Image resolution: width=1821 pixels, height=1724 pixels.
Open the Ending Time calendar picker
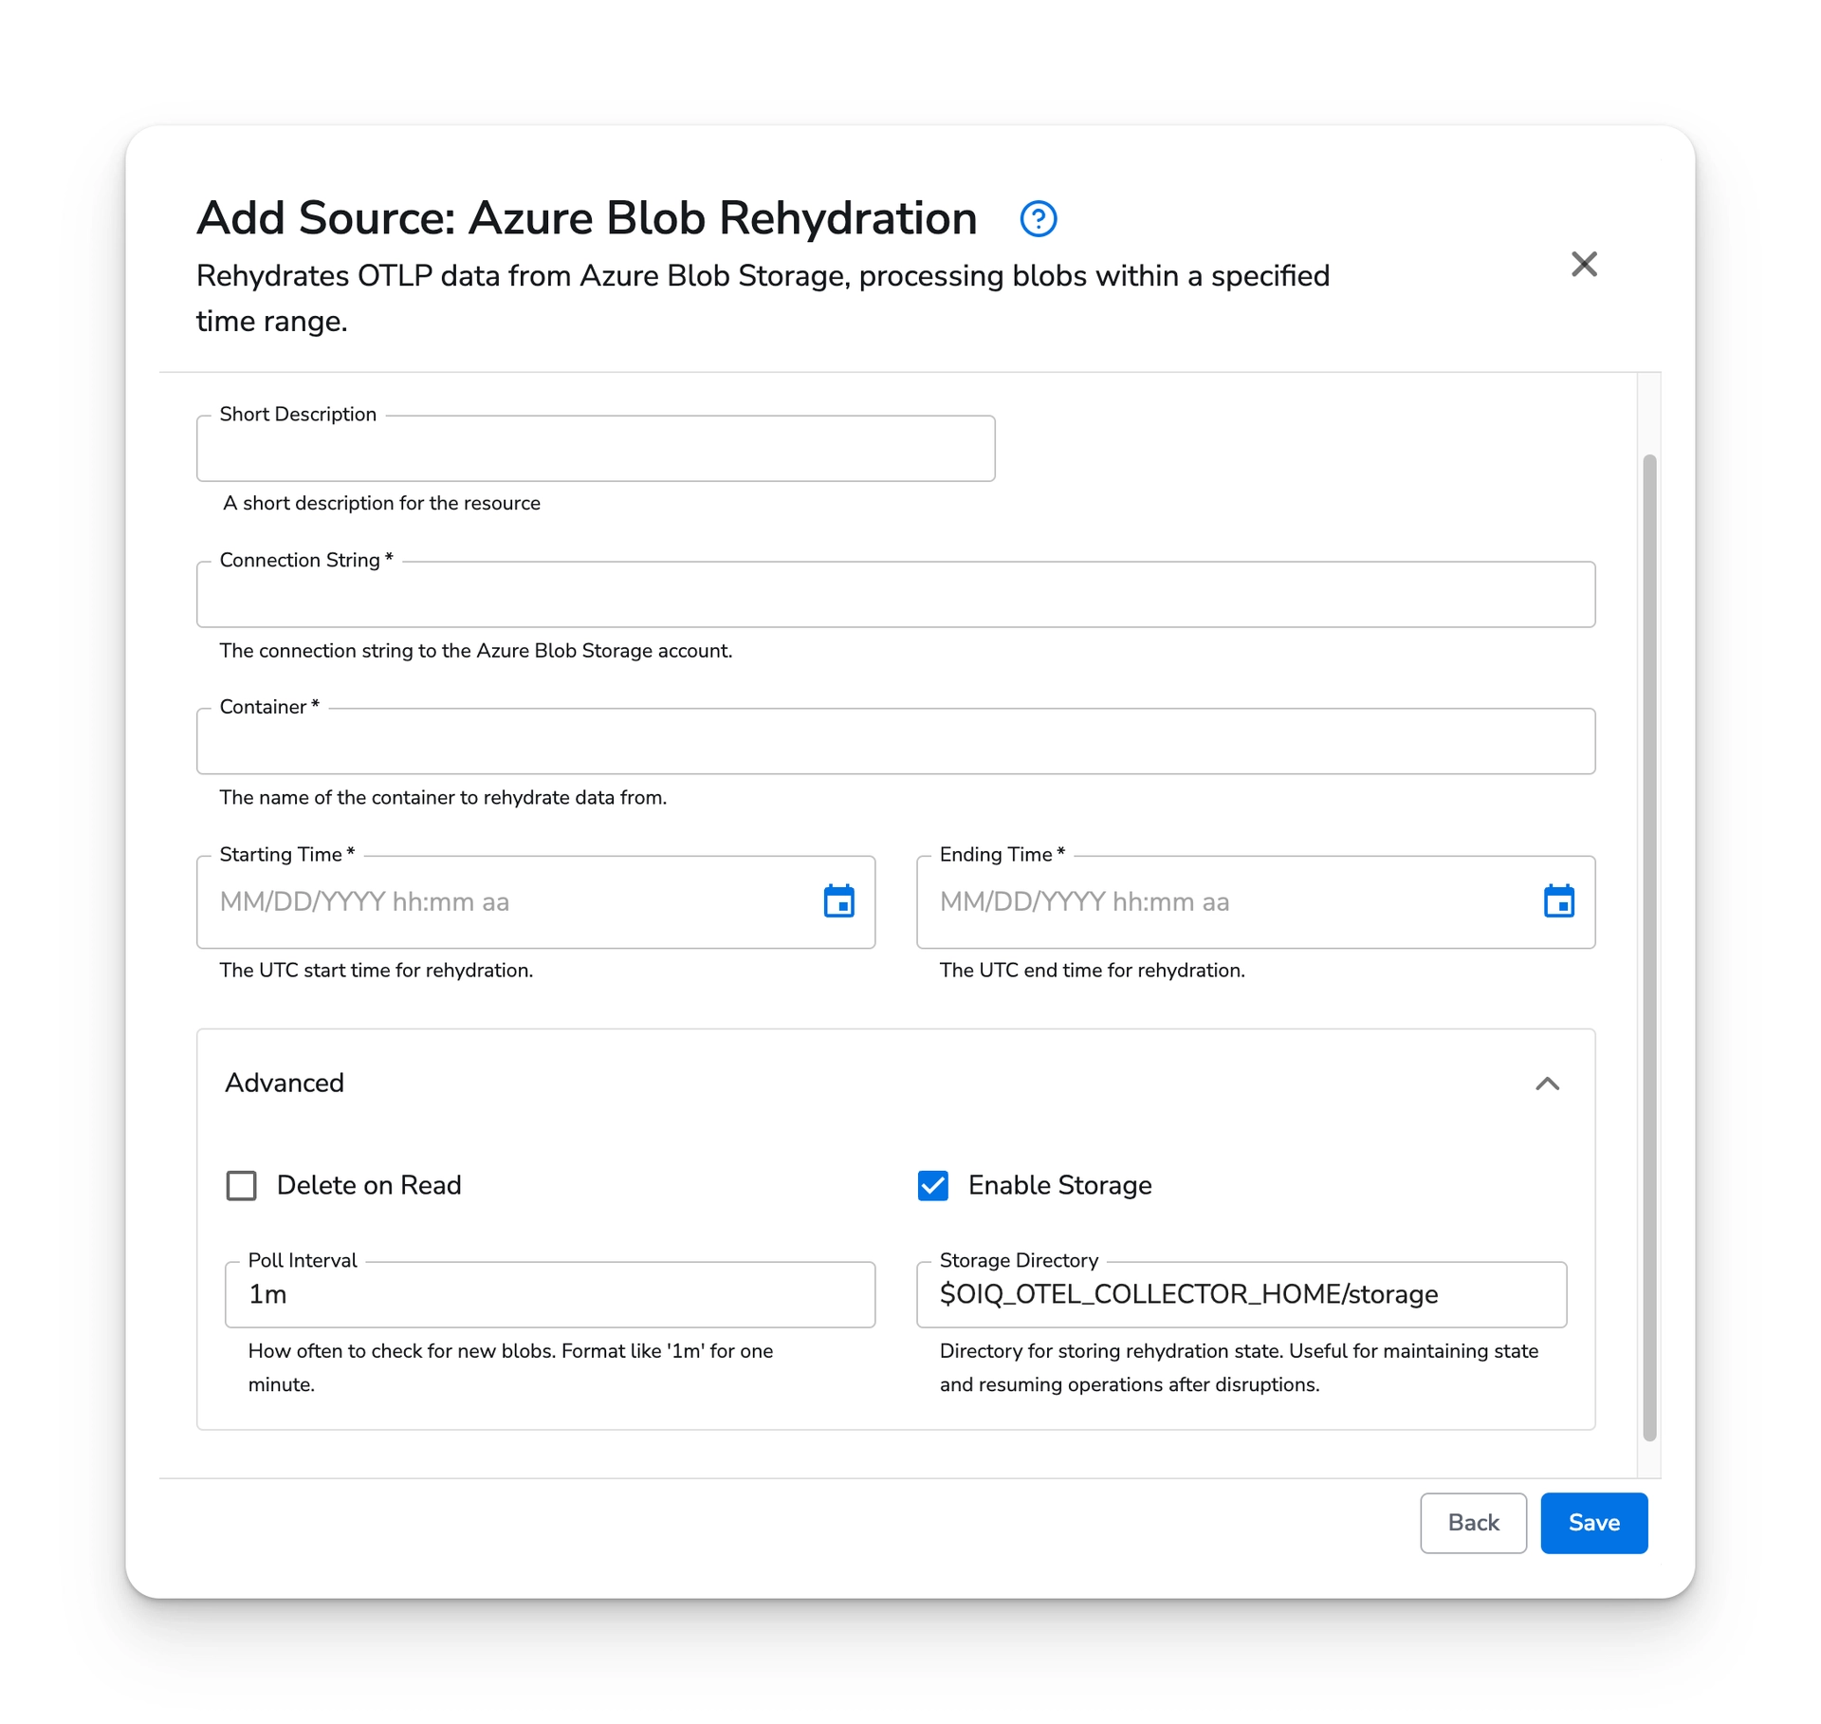[x=1558, y=902]
